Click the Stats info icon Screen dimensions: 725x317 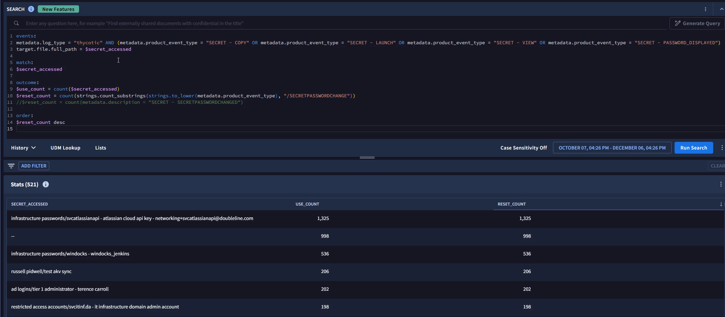point(46,184)
